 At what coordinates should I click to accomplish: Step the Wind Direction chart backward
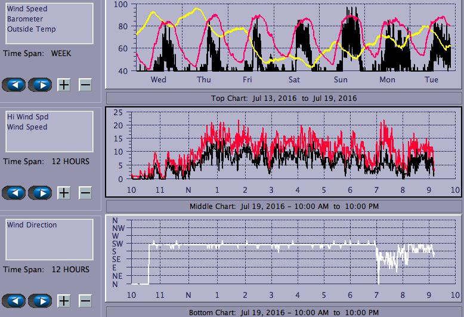pos(14,301)
